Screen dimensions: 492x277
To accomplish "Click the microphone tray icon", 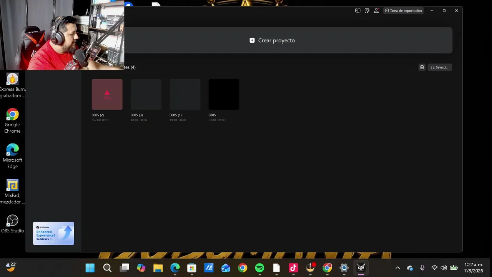I will [x=422, y=268].
